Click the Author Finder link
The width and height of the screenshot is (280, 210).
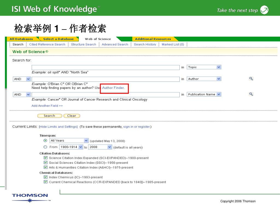[x=113, y=88]
